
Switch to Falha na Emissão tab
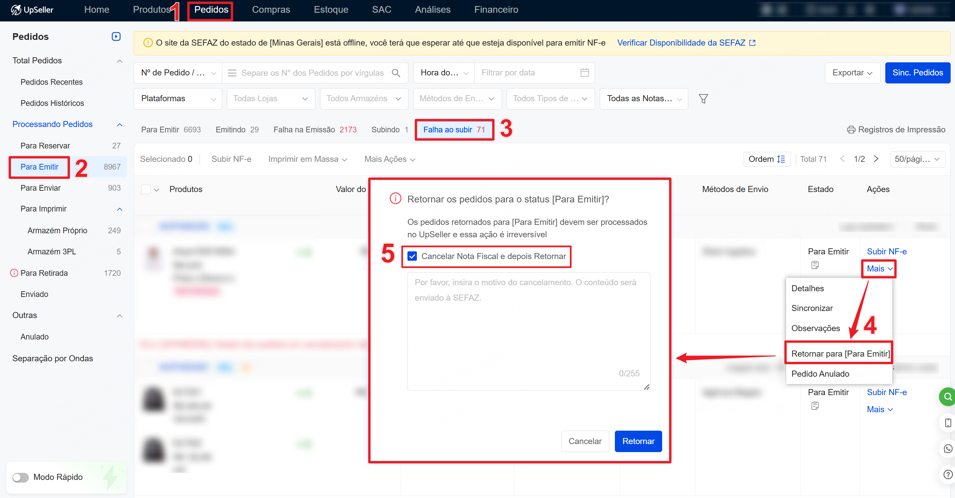tap(314, 130)
